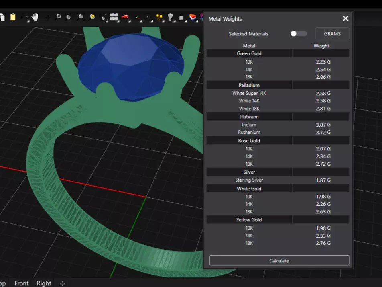Click the Zoom Selected yellow magnifier
The width and height of the screenshot is (382, 287).
pyautogui.click(x=92, y=17)
